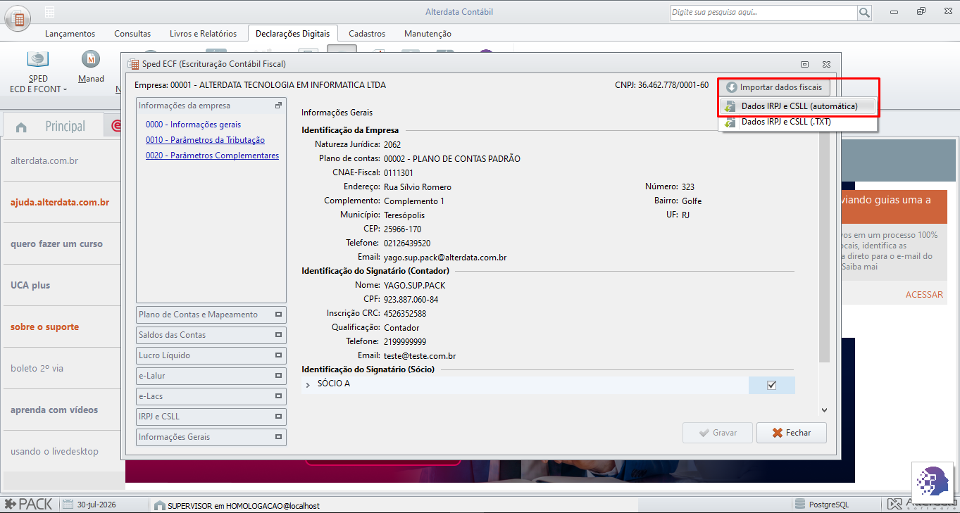960x513 pixels.
Task: Open 0020 - Parâmetros Complementares link
Action: 212,156
